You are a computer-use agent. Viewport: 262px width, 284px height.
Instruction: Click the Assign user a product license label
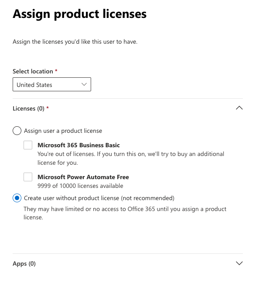click(63, 131)
